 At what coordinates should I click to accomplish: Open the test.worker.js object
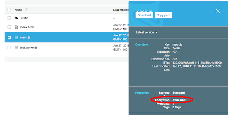(x=29, y=47)
